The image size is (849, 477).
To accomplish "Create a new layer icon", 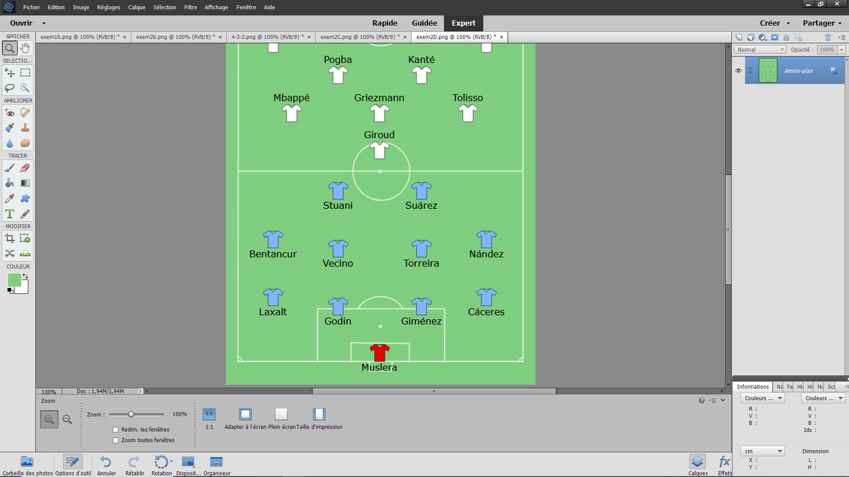I will pos(739,37).
